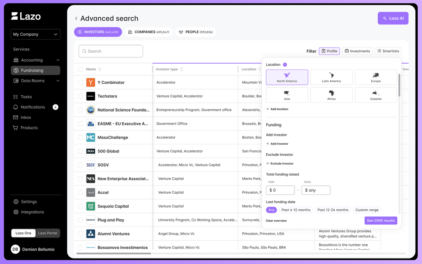422x264 pixels.
Task: Click the Notifications bell icon
Action: click(x=16, y=107)
